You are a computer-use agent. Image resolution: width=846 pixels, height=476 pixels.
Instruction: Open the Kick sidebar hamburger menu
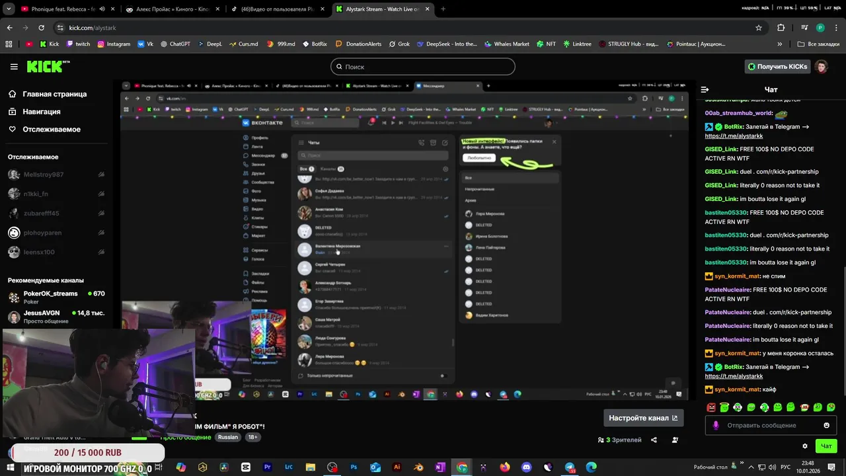point(14,67)
